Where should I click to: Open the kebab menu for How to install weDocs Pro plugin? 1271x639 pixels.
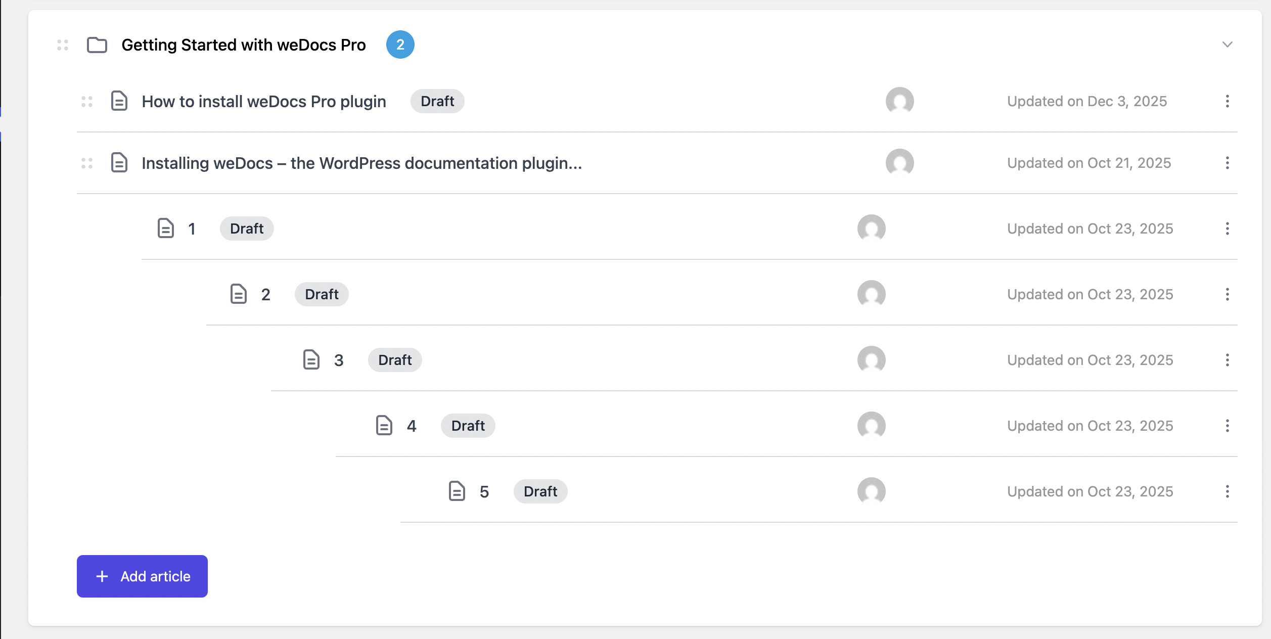(1228, 101)
